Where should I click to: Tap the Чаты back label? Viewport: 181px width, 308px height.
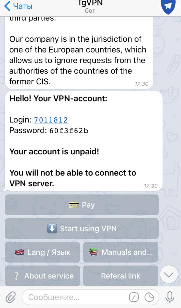point(23,6)
